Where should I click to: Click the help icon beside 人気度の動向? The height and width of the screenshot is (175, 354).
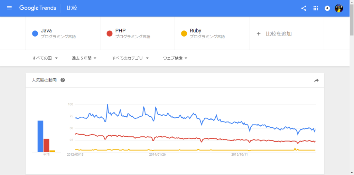coord(63,80)
